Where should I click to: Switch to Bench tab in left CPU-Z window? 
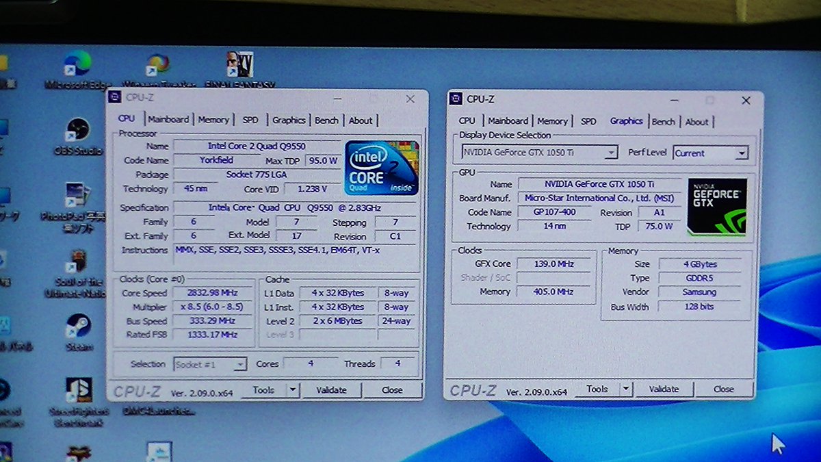click(x=326, y=120)
